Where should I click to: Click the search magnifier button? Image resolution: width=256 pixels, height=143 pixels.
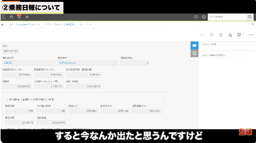click(x=250, y=17)
